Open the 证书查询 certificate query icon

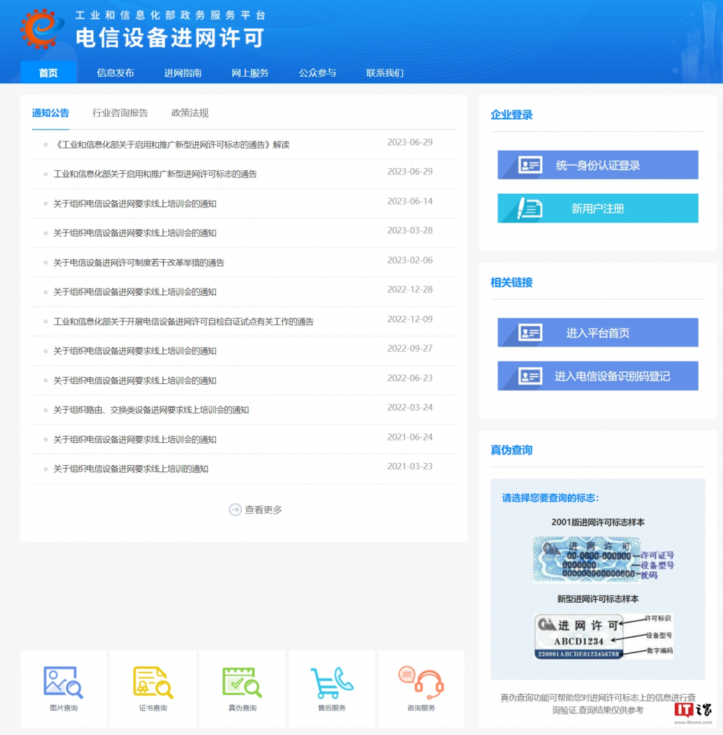(x=153, y=682)
